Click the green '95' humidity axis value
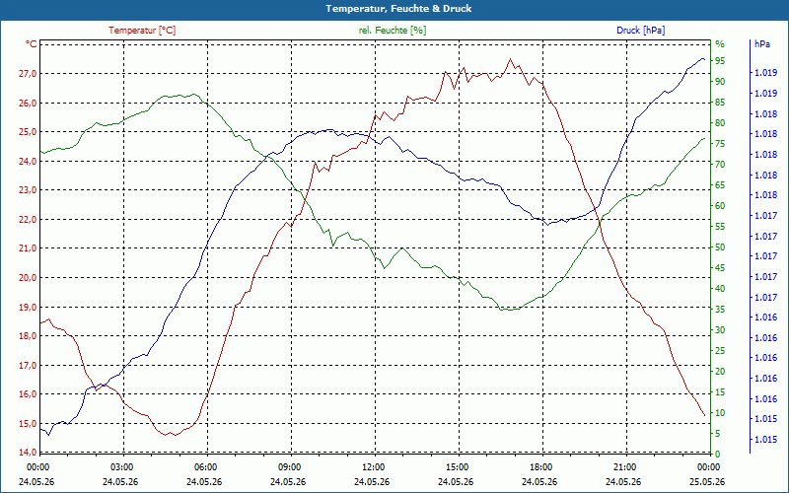The width and height of the screenshot is (789, 493). [x=720, y=61]
